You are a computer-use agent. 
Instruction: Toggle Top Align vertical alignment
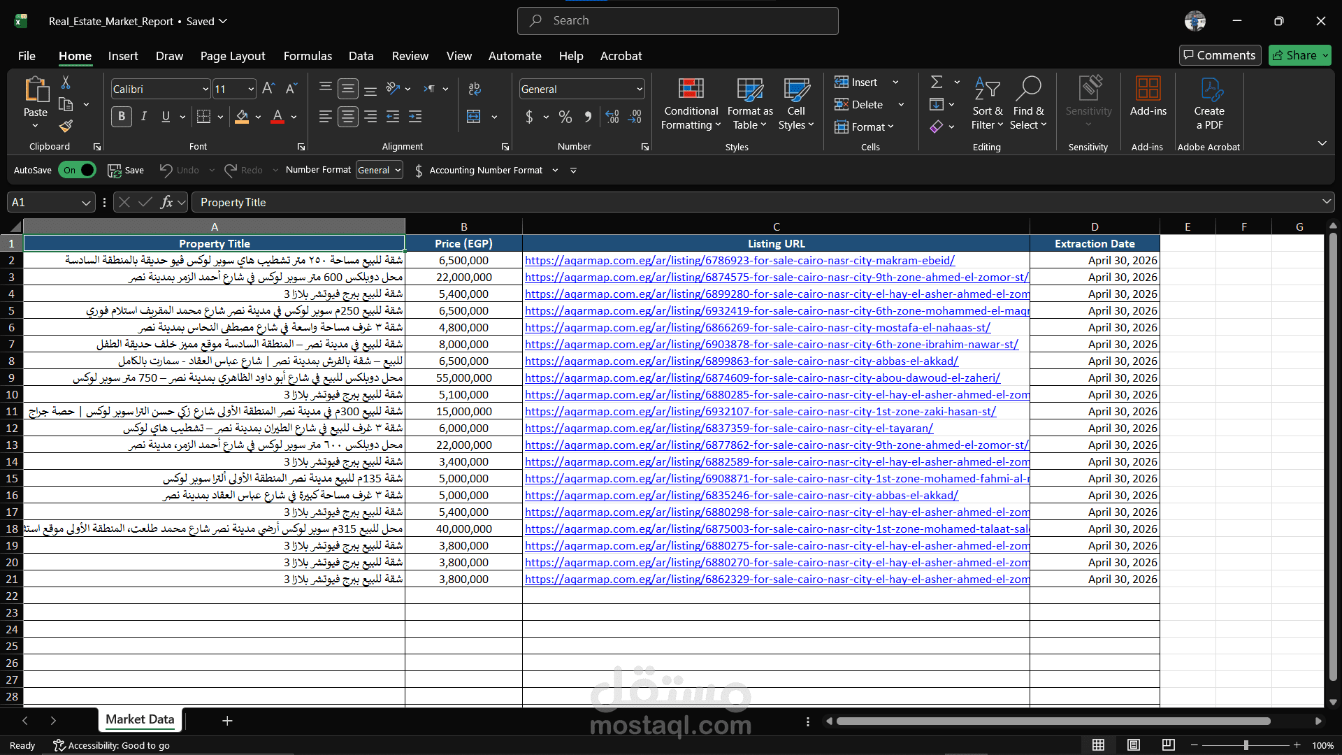326,89
